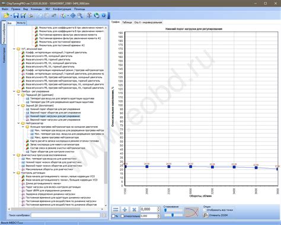Image resolution: width=281 pixels, height=225 pixels.
Task: Open the dropdown arrow beside the green search icon
Action: pos(68,16)
